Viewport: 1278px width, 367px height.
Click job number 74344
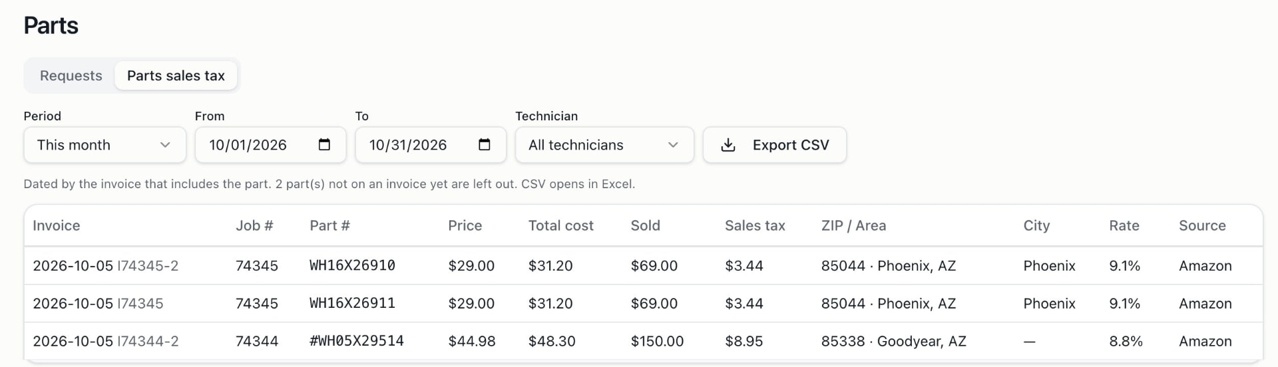coord(257,342)
